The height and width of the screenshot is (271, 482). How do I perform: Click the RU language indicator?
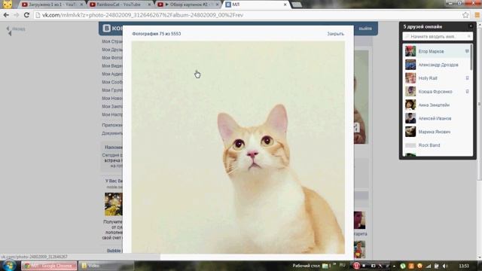click(342, 265)
